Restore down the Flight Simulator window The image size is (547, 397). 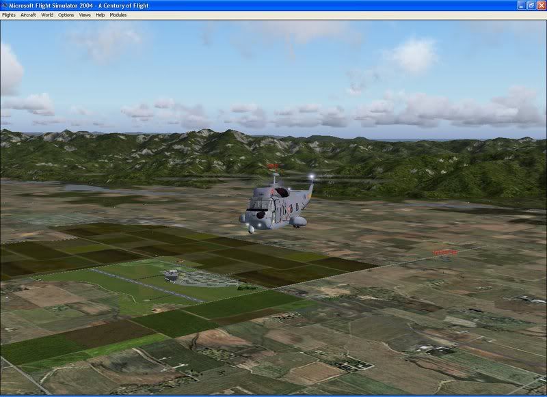click(x=530, y=5)
